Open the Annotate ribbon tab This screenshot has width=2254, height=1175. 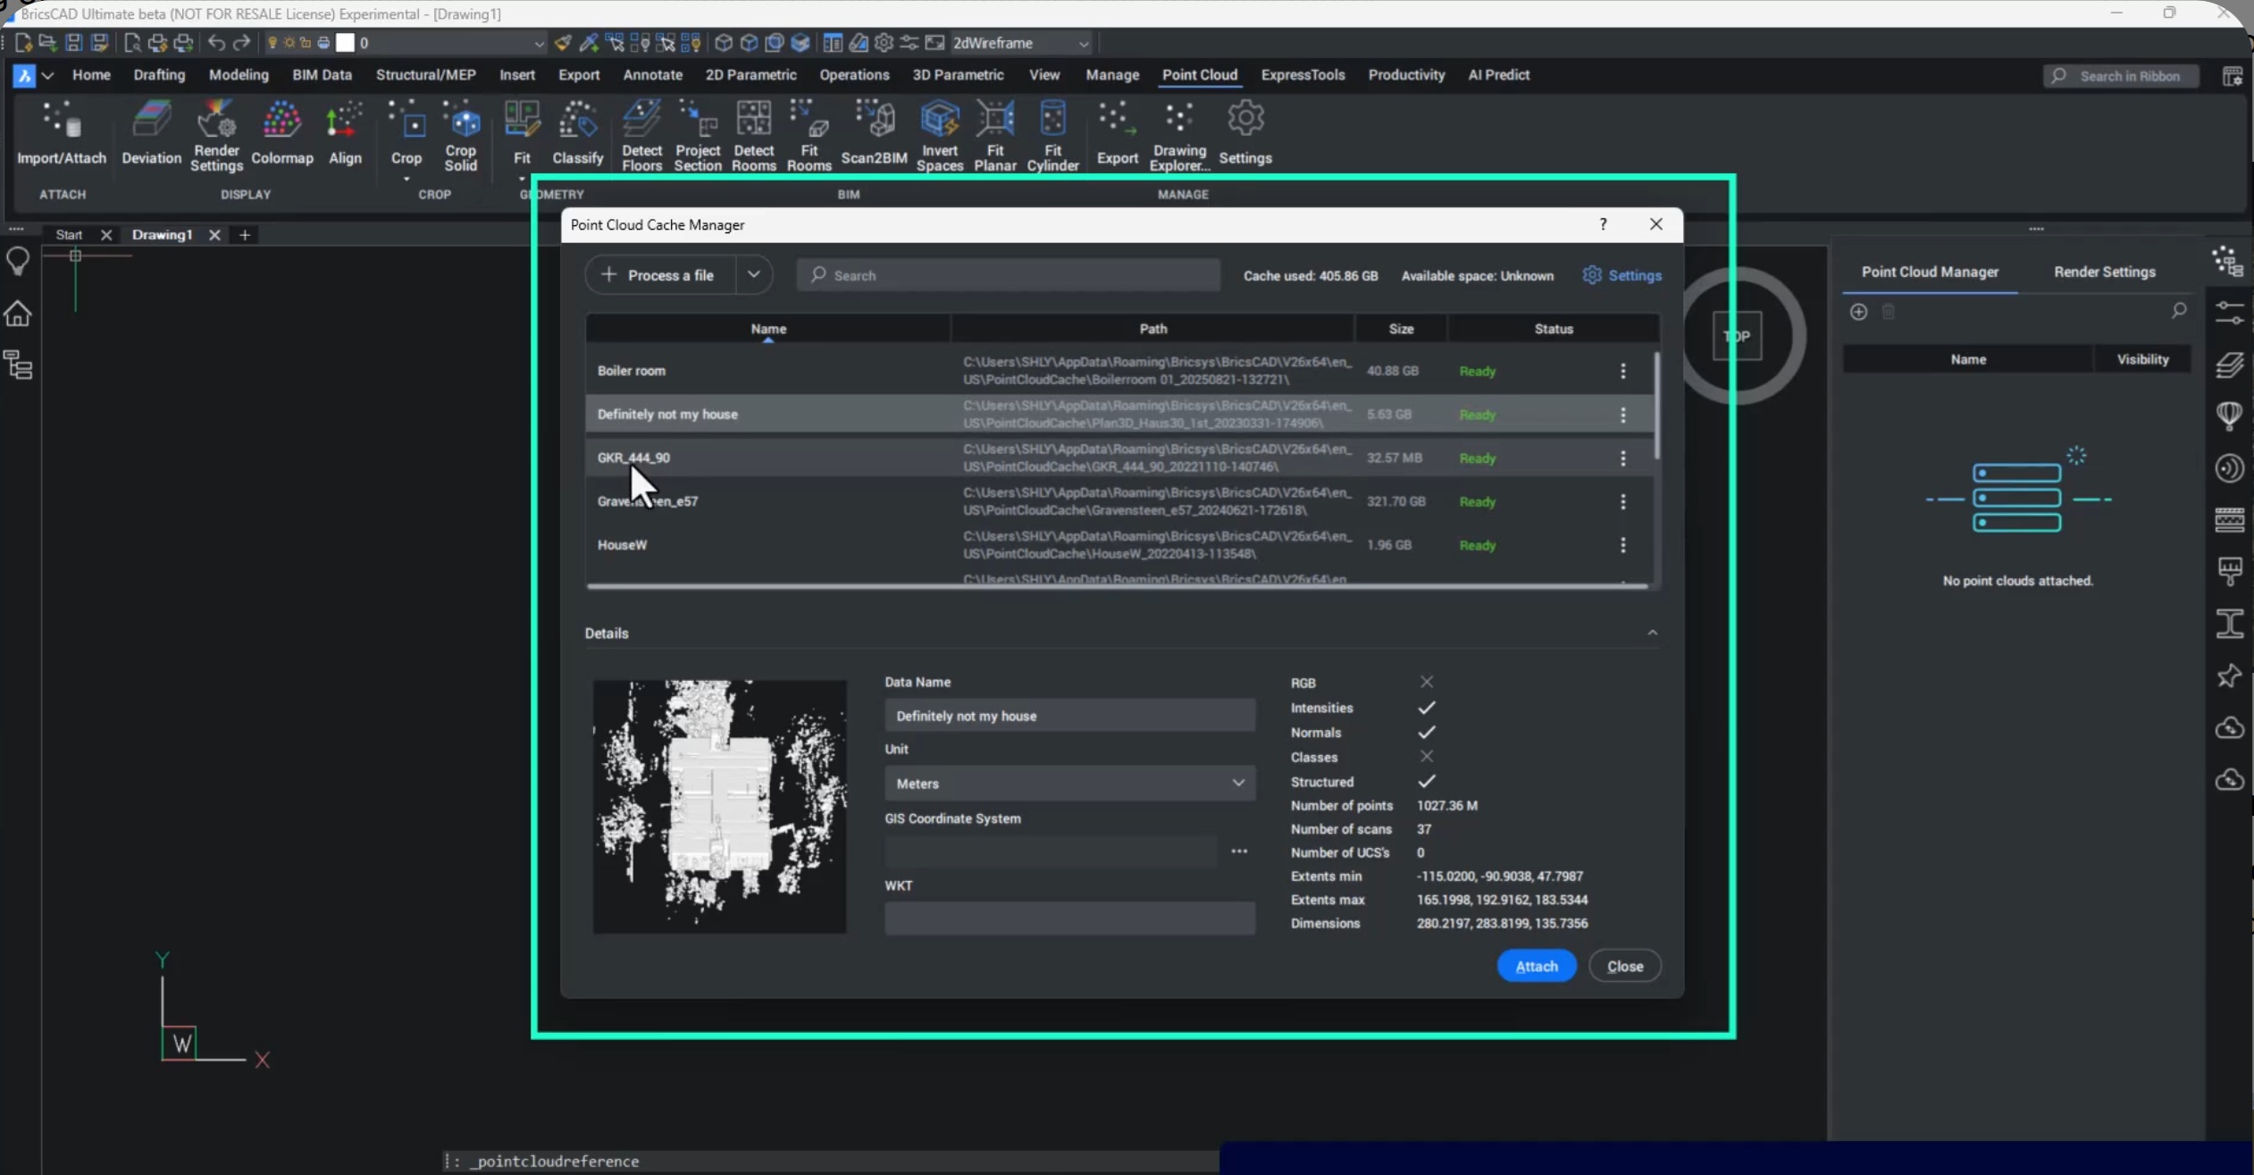[x=651, y=75]
